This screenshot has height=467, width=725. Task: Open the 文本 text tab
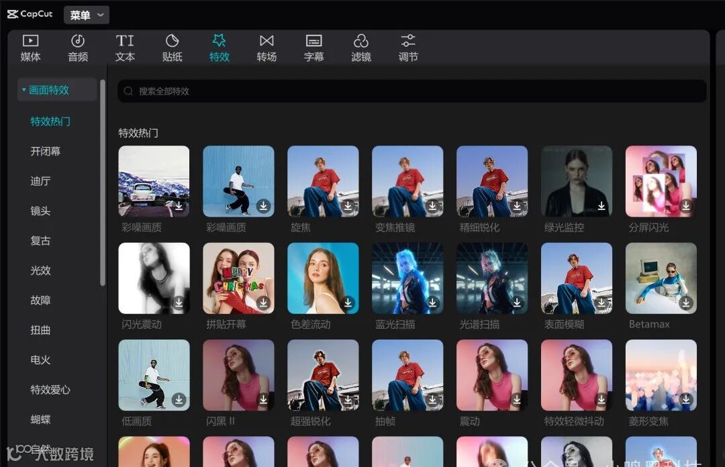pyautogui.click(x=125, y=48)
